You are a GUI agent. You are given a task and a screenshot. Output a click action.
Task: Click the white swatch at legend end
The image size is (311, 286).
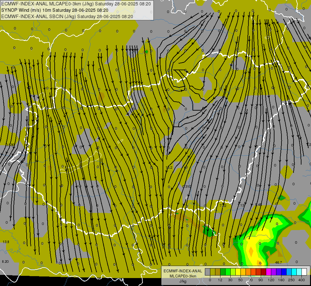(x=304, y=272)
